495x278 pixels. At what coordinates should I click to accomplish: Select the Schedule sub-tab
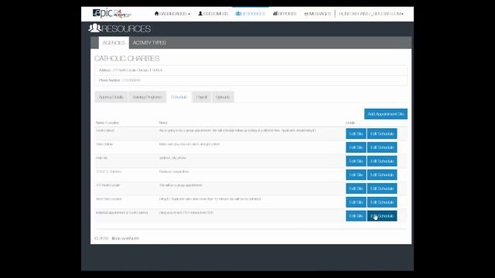tap(179, 97)
